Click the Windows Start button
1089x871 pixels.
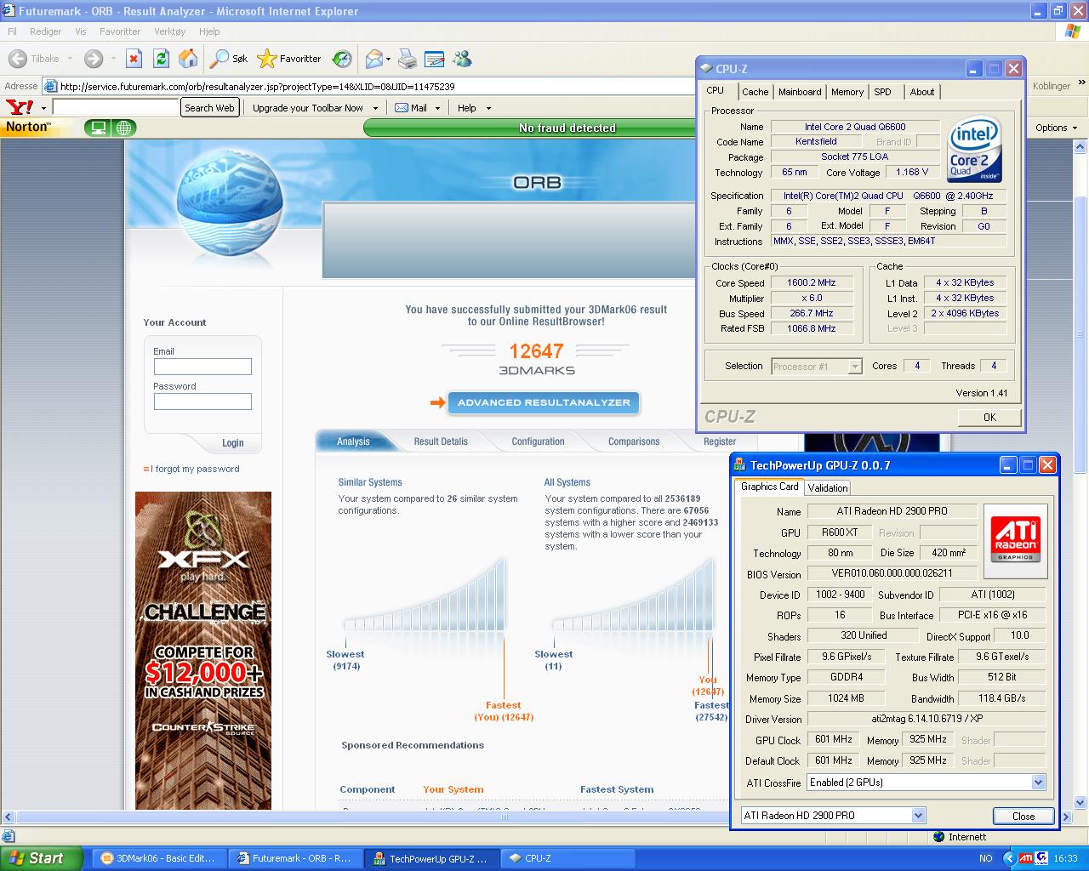41,858
